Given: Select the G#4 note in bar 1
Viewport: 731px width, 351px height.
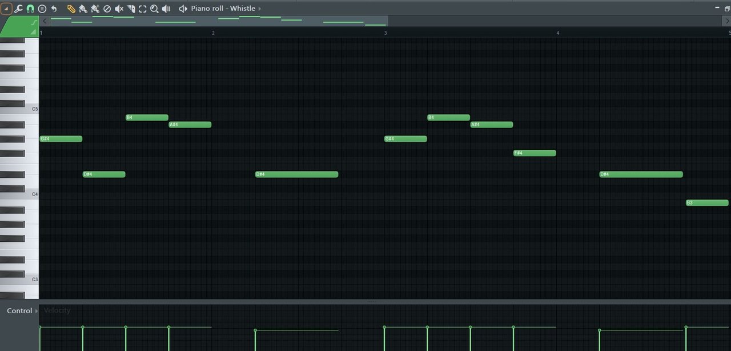Looking at the screenshot, I should point(61,139).
